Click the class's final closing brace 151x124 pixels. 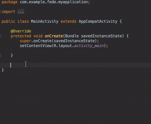point(3,70)
